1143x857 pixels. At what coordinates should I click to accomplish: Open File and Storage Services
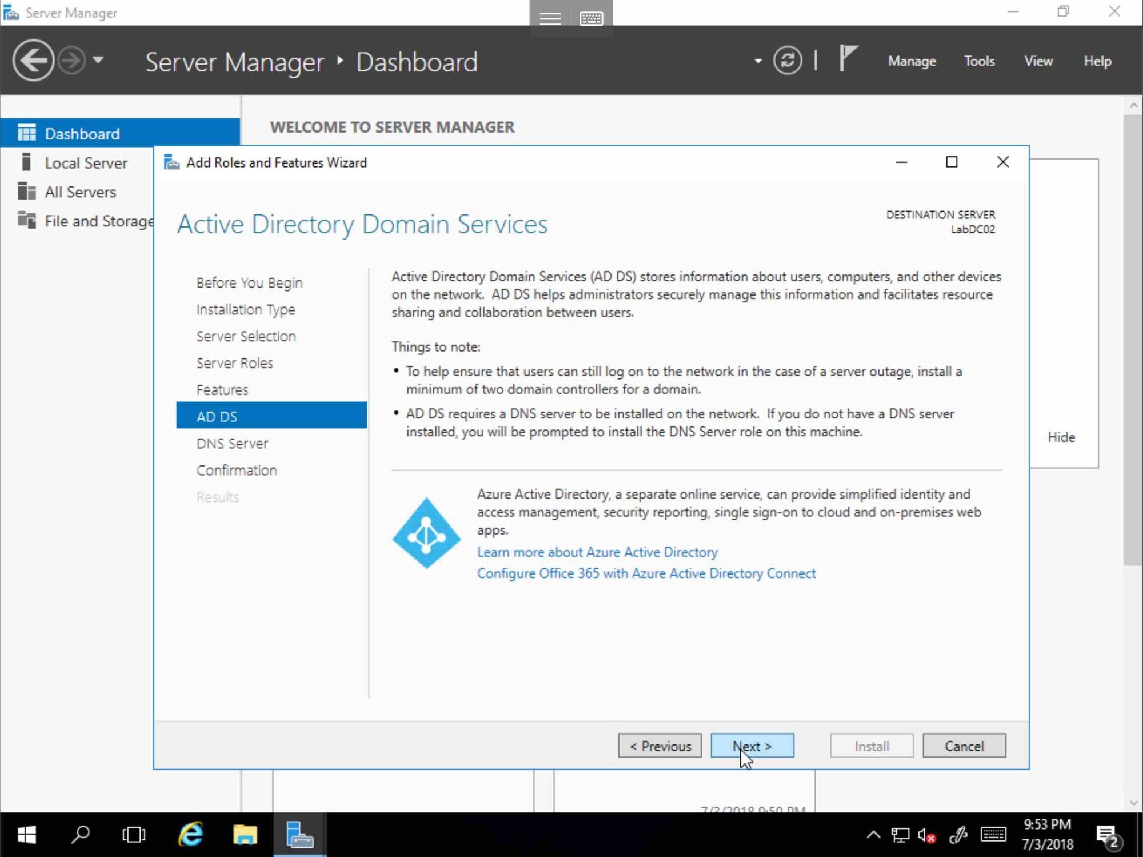pos(98,221)
